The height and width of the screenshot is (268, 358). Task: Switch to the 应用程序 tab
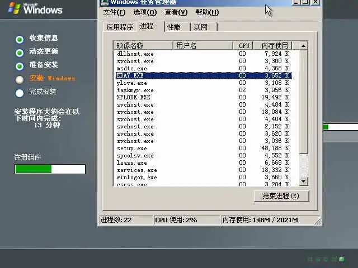click(x=120, y=27)
